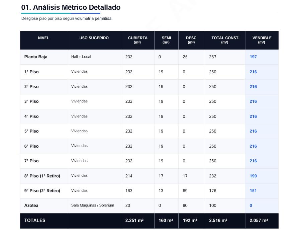
Task: Click the '2.516 m²' total const.
Action: [x=218, y=220]
